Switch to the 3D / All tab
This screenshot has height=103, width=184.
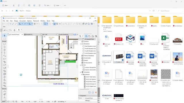pyautogui.click(x=45, y=35)
